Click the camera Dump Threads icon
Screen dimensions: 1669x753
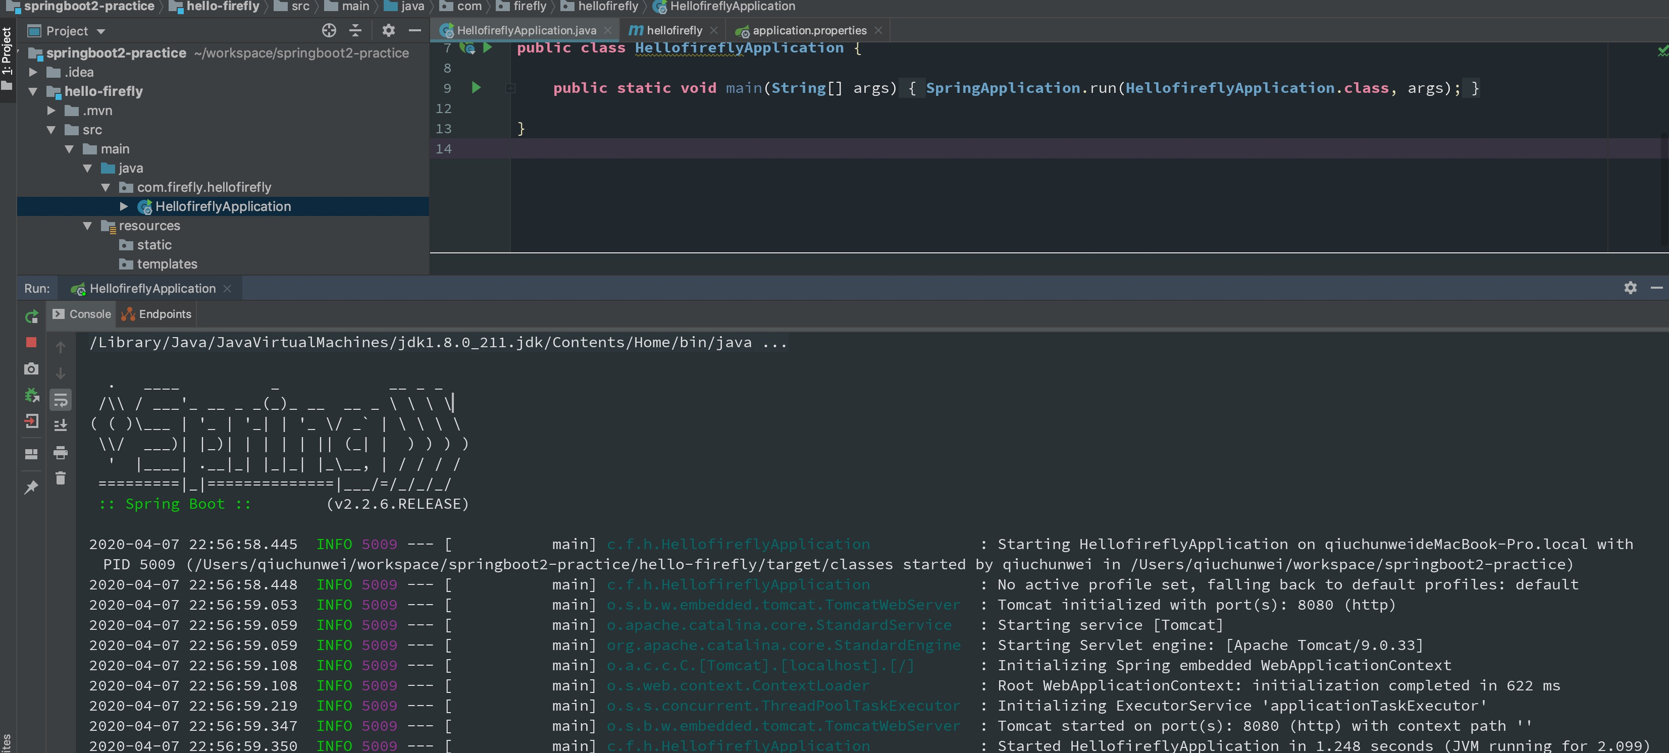[31, 369]
